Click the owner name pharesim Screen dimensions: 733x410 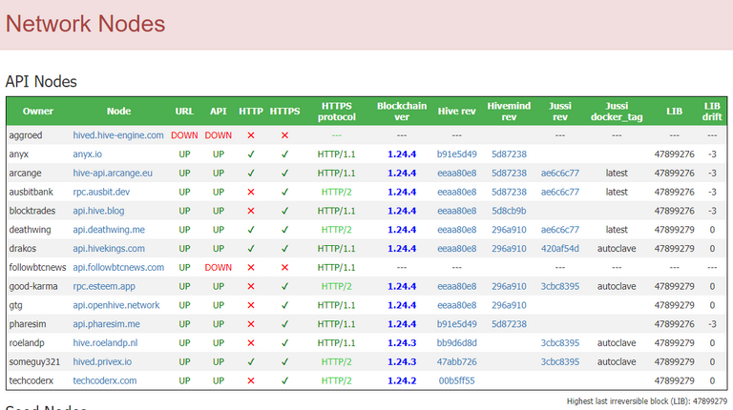[x=28, y=324]
